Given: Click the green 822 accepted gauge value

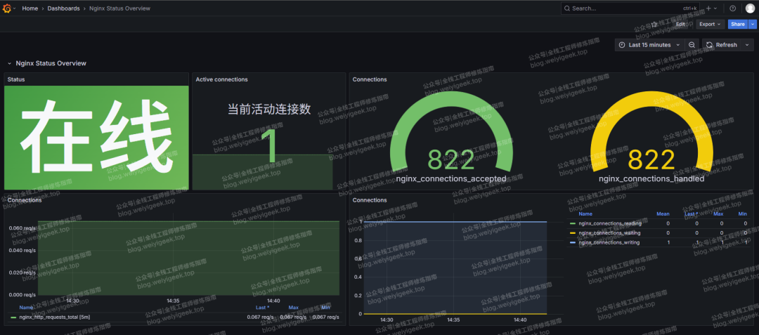Looking at the screenshot, I should point(450,160).
